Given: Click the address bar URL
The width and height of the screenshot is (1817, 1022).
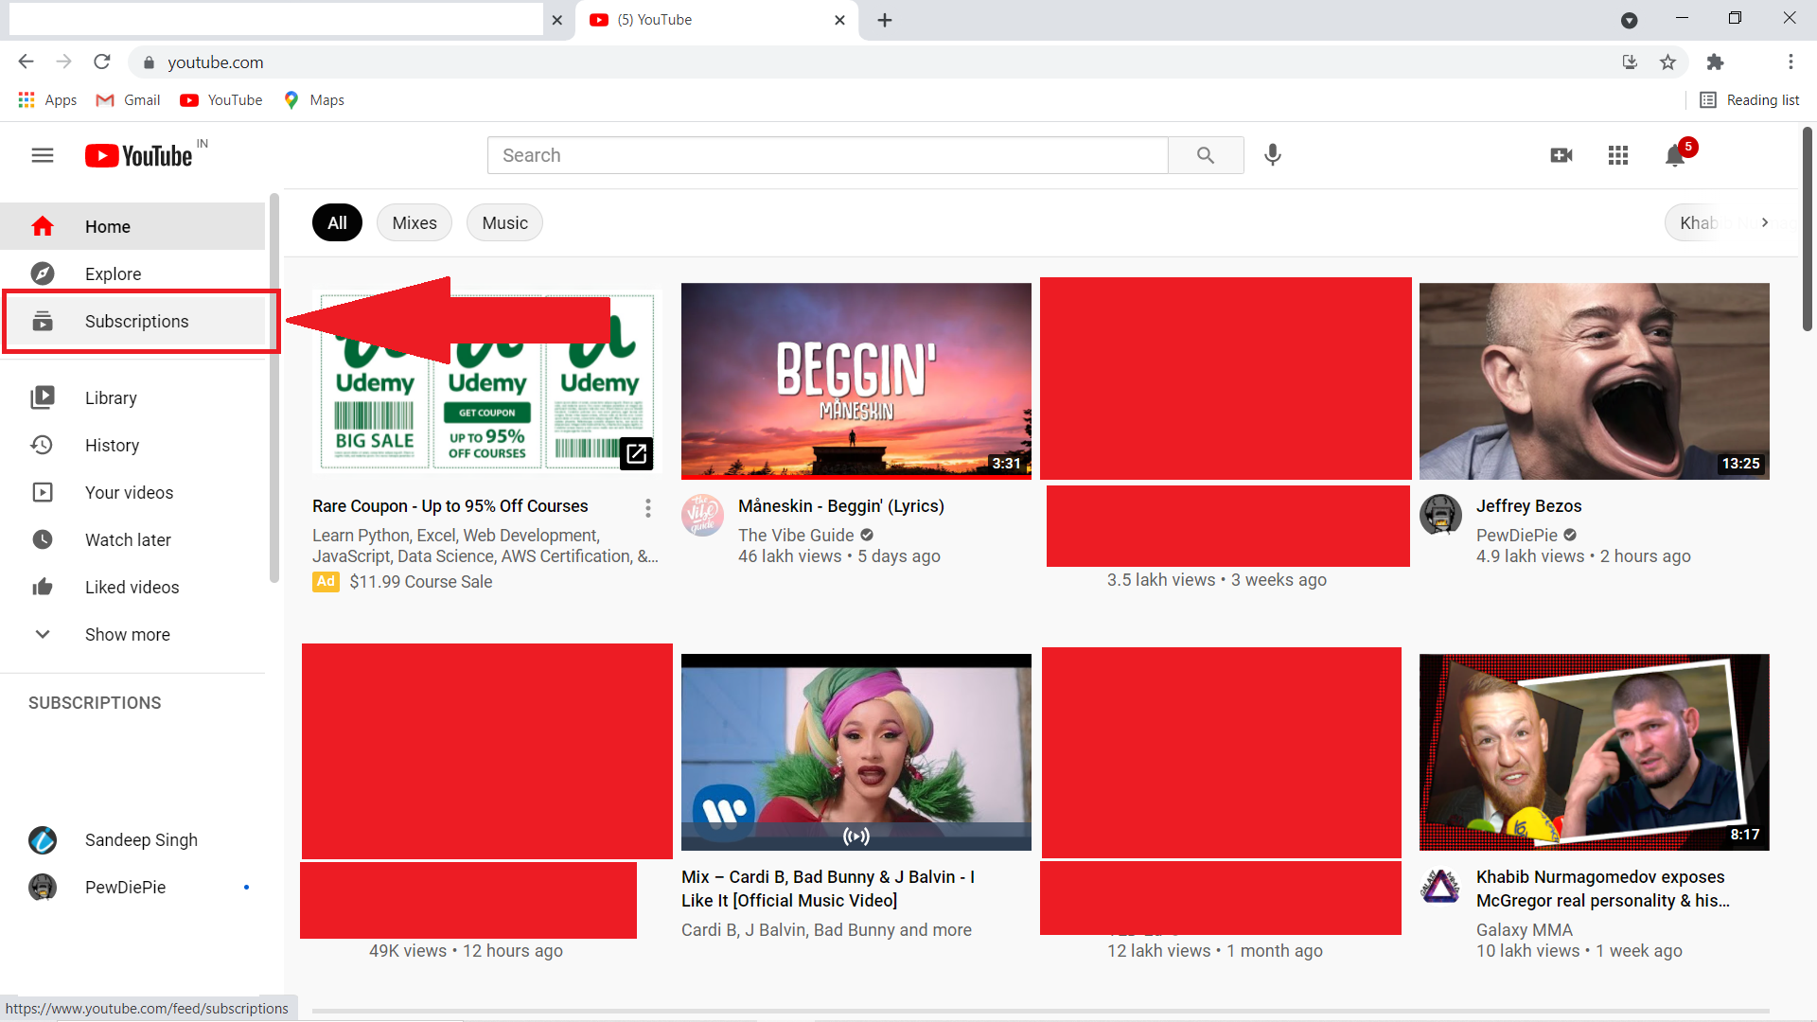Looking at the screenshot, I should click(216, 62).
